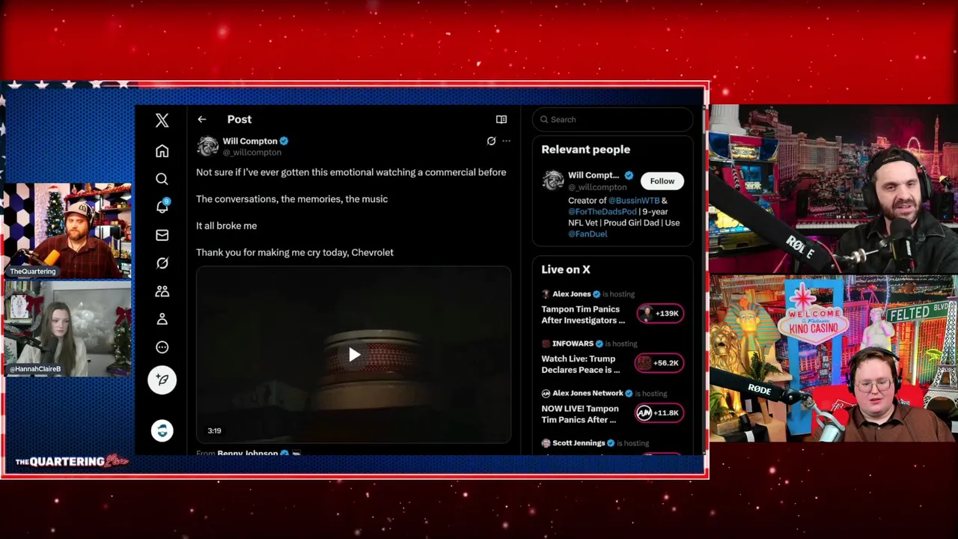This screenshot has height=539, width=958.
Task: Click 'It all broke me' line
Action: [226, 225]
